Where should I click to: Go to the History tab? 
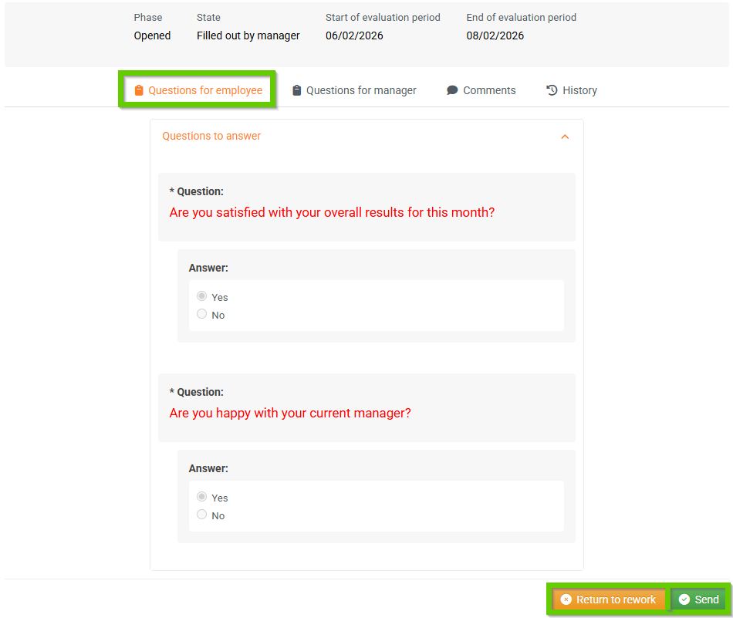[579, 90]
